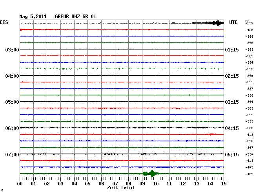Click the large green seismic burst on bottom trace

(x=149, y=174)
